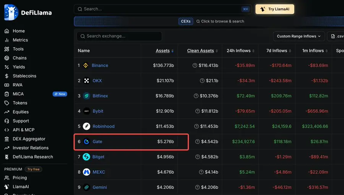Screen dimensions: 344x195
Task: Open Custom Range Inflows dropdown
Action: pos(299,36)
